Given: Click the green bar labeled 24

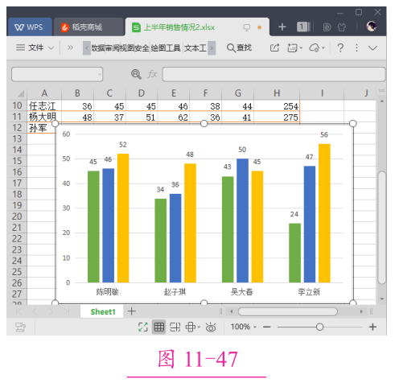Looking at the screenshot, I should 294,253.
